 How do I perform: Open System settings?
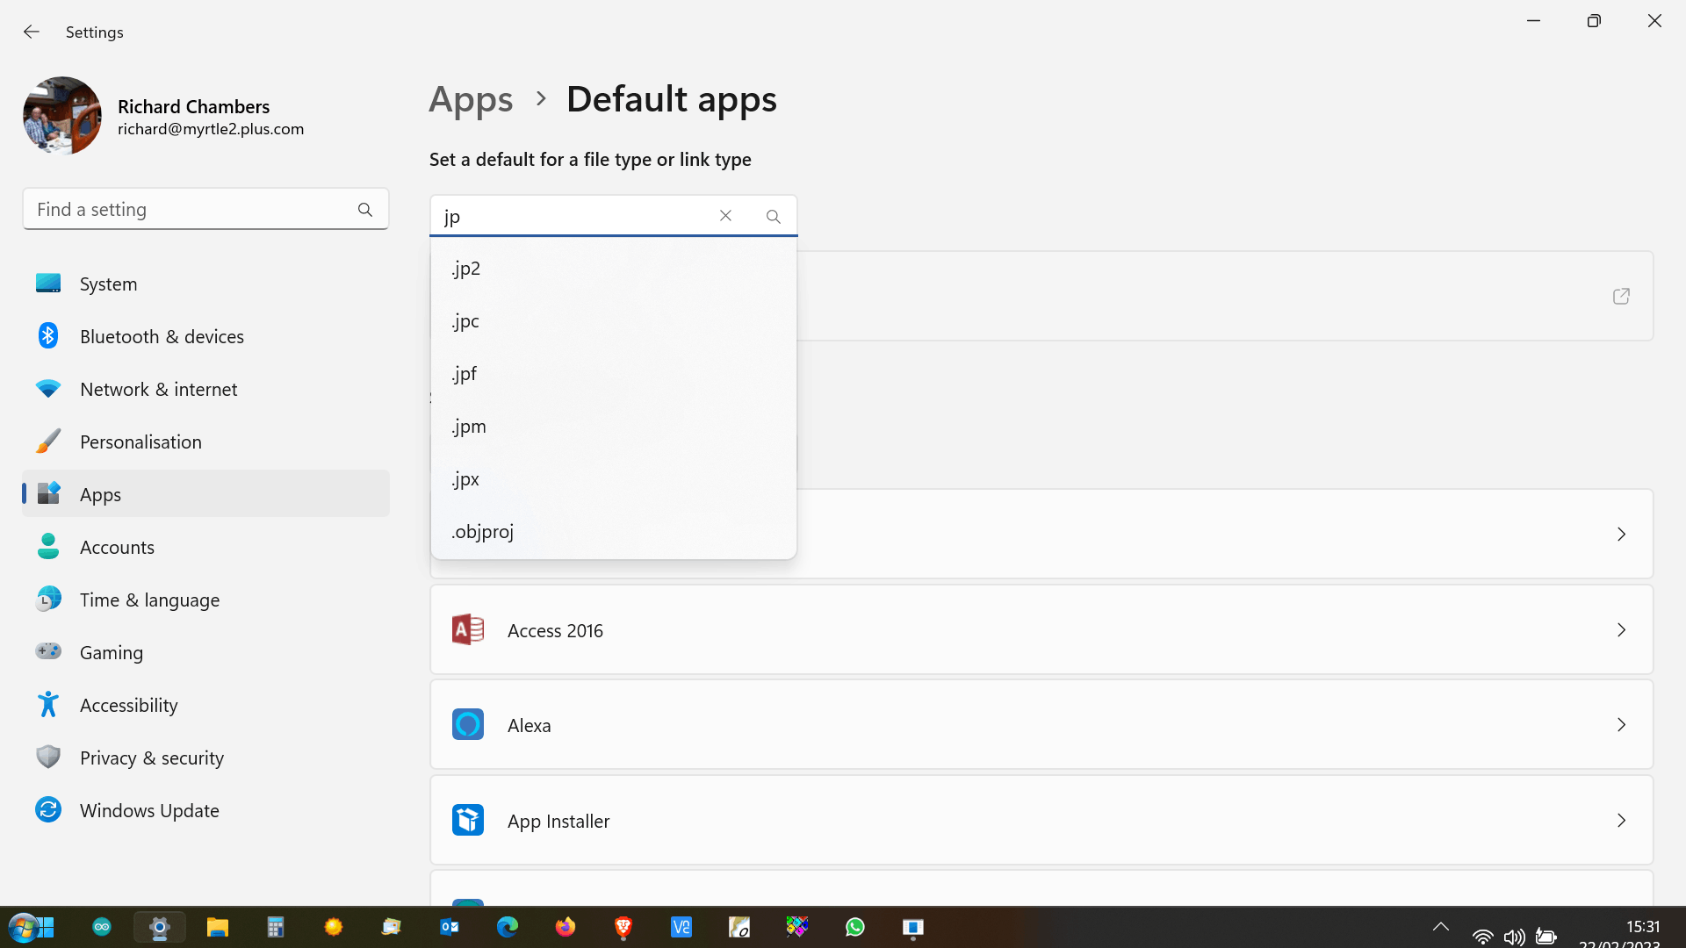point(205,284)
